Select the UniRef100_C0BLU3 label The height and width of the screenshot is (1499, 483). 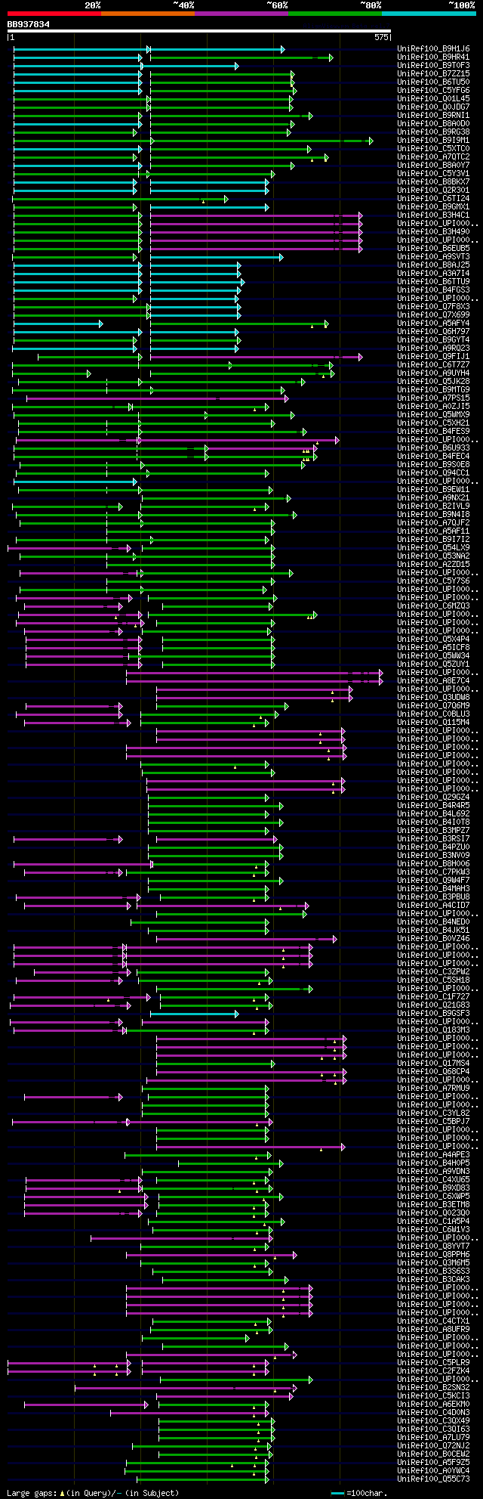[433, 714]
